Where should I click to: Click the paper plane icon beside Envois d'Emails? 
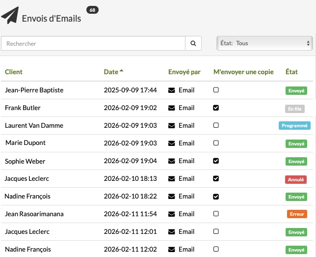[10, 15]
